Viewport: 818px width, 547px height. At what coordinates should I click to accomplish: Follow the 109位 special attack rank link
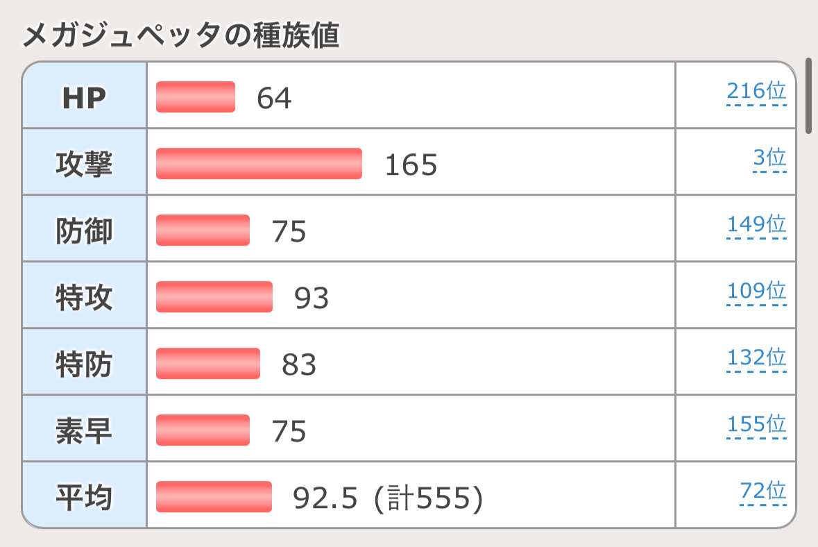coord(756,291)
